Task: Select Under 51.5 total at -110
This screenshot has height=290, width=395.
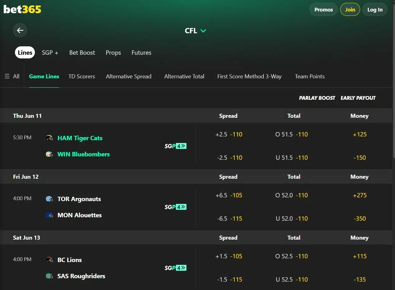Action: [x=292, y=158]
